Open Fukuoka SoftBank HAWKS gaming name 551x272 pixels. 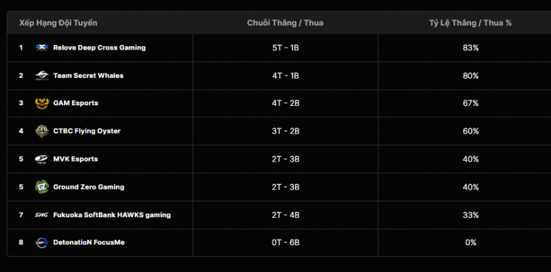click(112, 214)
